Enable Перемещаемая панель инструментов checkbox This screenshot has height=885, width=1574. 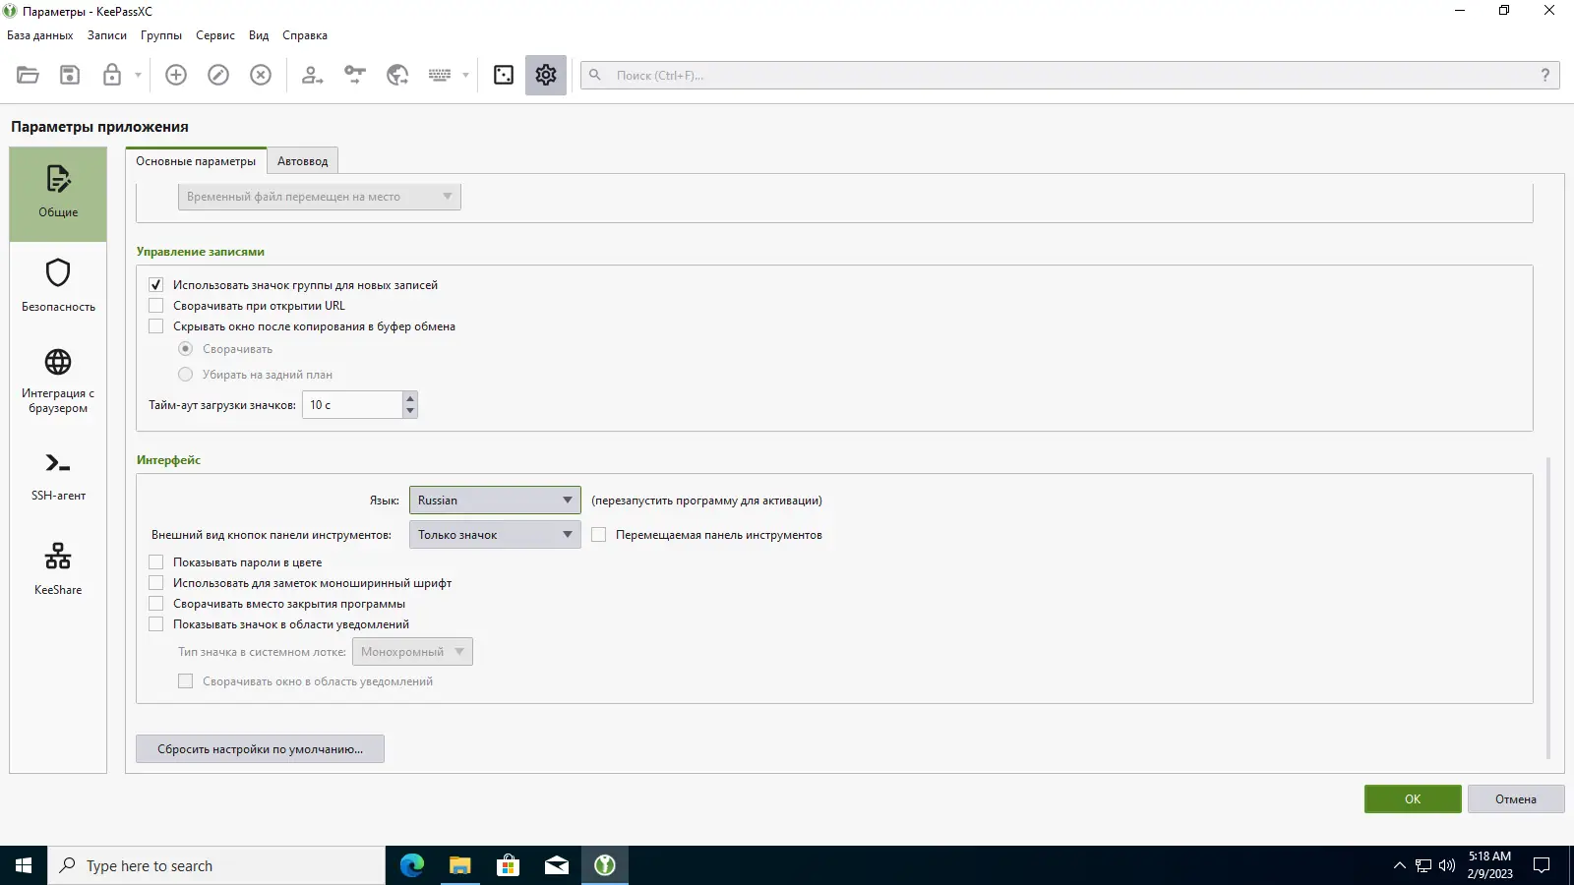pos(598,535)
